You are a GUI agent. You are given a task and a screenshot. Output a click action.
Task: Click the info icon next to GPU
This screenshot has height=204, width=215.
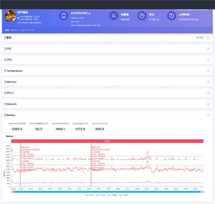coord(13,93)
